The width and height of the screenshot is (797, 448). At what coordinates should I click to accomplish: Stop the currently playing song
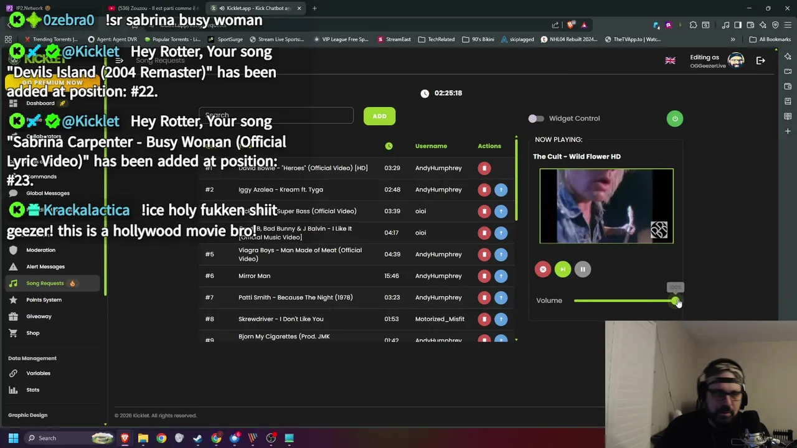[x=543, y=269]
